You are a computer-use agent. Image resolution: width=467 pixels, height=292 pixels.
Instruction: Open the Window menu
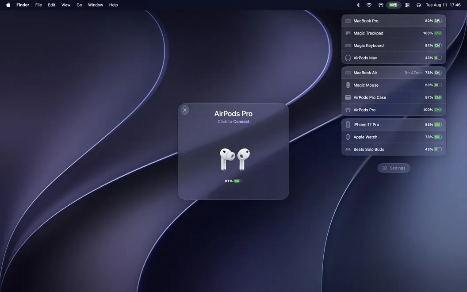point(96,5)
